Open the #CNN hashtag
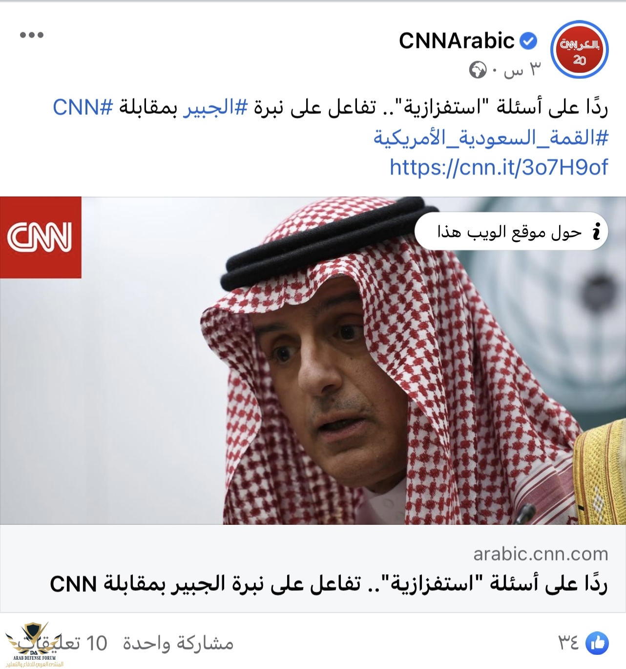The width and height of the screenshot is (626, 669). click(x=83, y=108)
